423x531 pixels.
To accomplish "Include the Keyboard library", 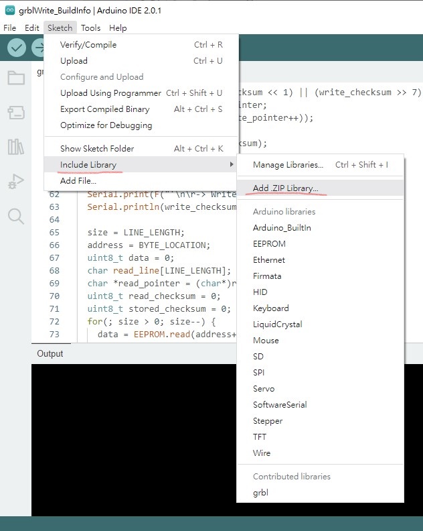I will pyautogui.click(x=320, y=308).
